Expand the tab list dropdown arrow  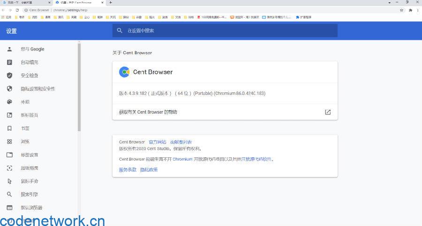point(390,2)
